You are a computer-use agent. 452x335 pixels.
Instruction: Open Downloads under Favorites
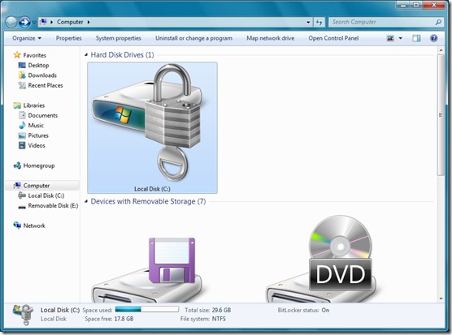[42, 75]
